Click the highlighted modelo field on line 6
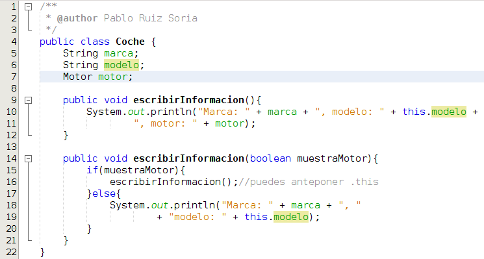Image resolution: width=484 pixels, height=259 pixels. pyautogui.click(x=121, y=65)
